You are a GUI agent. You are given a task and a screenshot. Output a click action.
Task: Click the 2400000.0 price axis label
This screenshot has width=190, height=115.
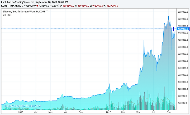tap(183, 68)
